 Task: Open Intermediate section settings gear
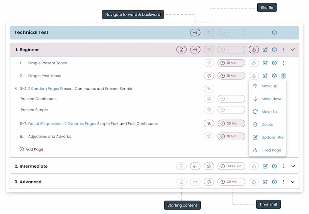coord(274,166)
